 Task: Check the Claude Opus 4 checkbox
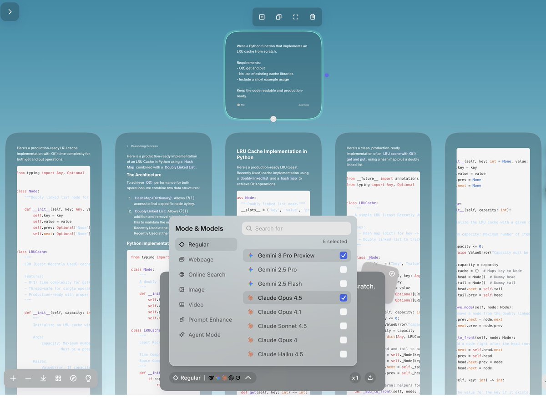tap(344, 340)
